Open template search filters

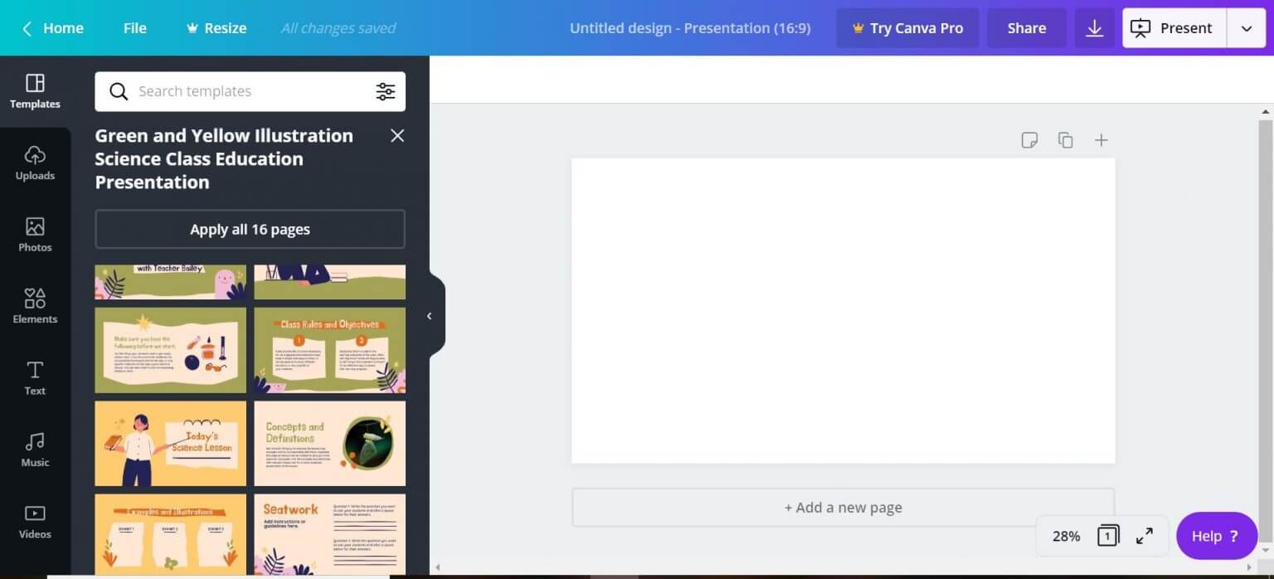pos(386,91)
